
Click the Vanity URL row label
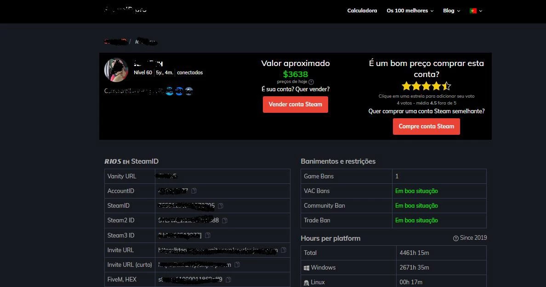[122, 176]
